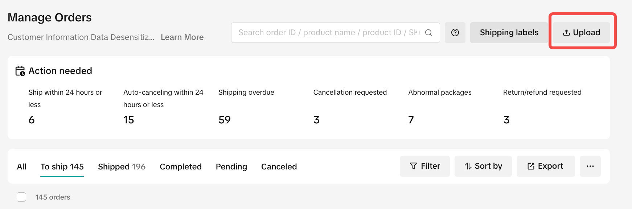
Task: View the Canceled orders tab
Action: (279, 167)
